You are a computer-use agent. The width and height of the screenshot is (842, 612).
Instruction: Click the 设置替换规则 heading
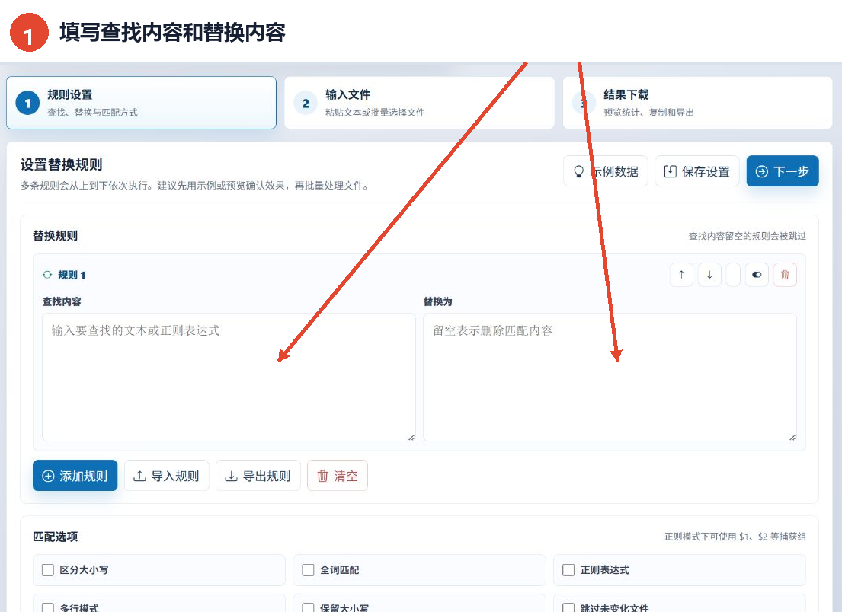(x=61, y=164)
